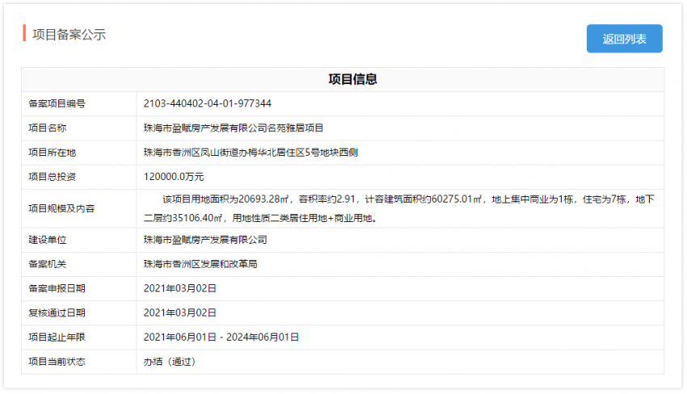Select the 项目名称 label cell
687x394 pixels.
(x=79, y=128)
